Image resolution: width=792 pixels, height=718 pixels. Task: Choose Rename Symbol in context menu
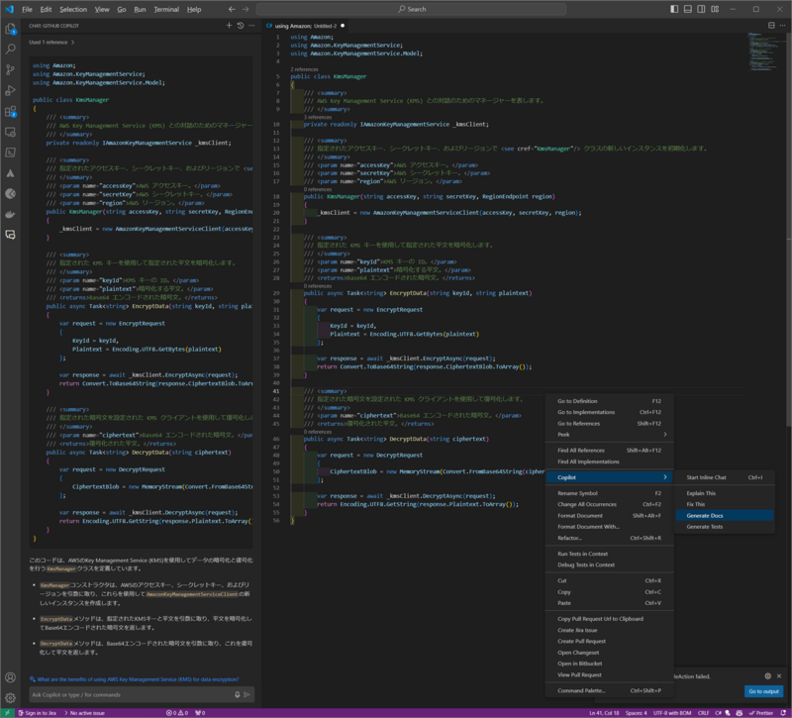click(x=610, y=493)
